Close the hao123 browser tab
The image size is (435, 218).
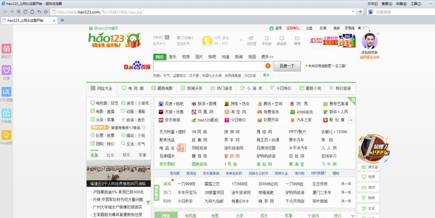(x=54, y=20)
